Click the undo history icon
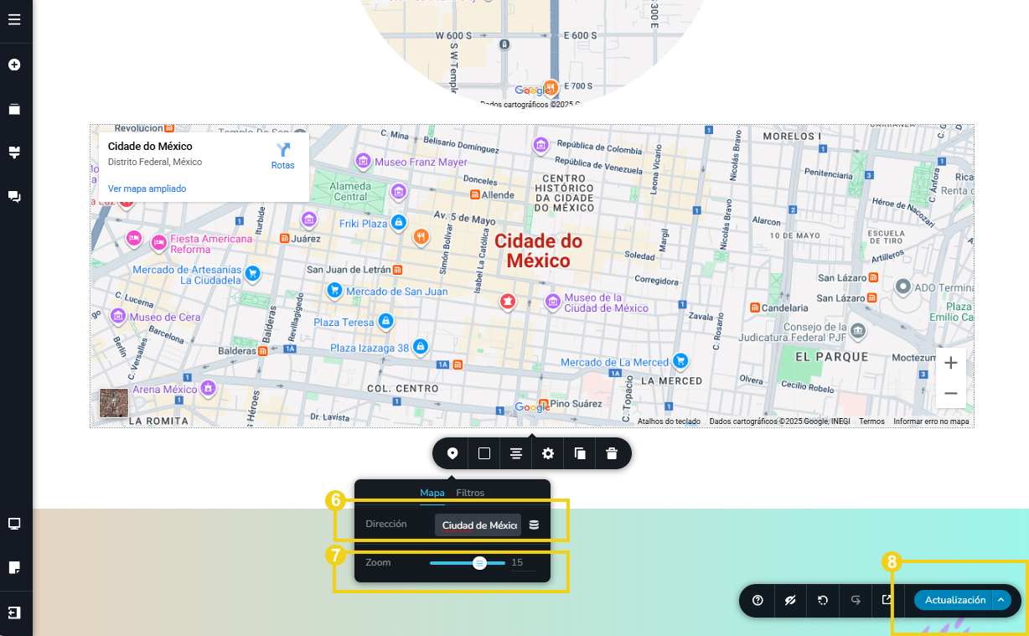 point(823,600)
